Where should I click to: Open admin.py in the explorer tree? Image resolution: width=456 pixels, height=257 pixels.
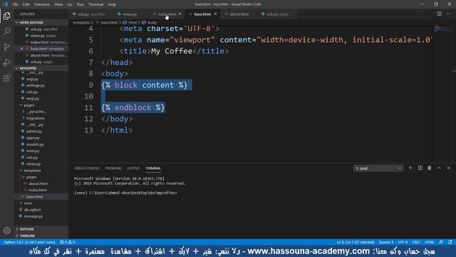coord(34,131)
